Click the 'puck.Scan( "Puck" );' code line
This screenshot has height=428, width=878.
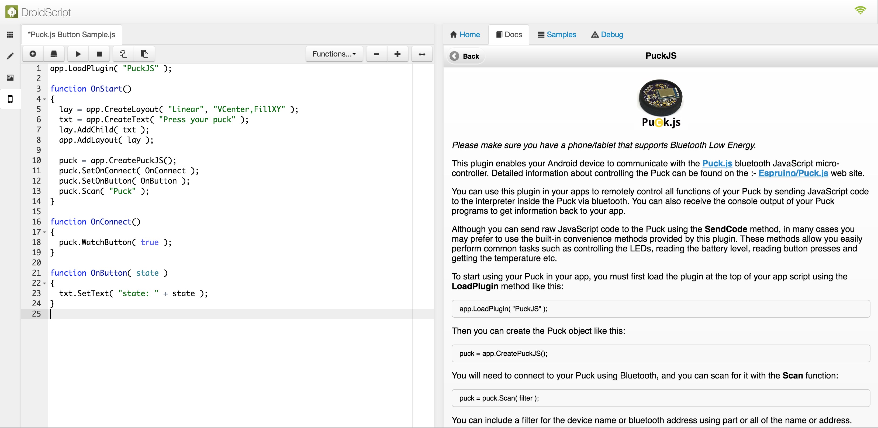coord(104,191)
